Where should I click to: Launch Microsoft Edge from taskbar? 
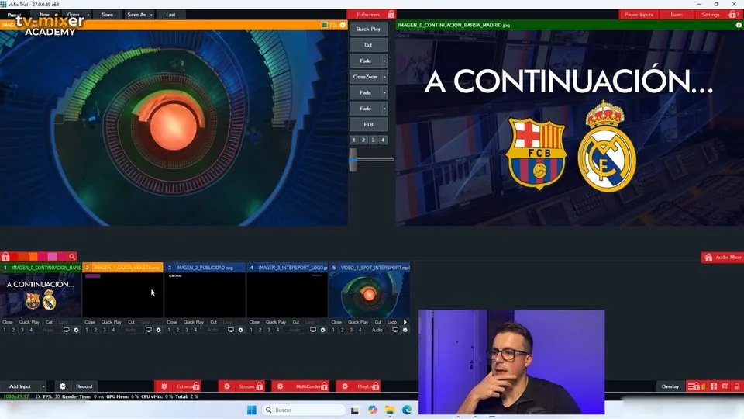click(x=407, y=410)
